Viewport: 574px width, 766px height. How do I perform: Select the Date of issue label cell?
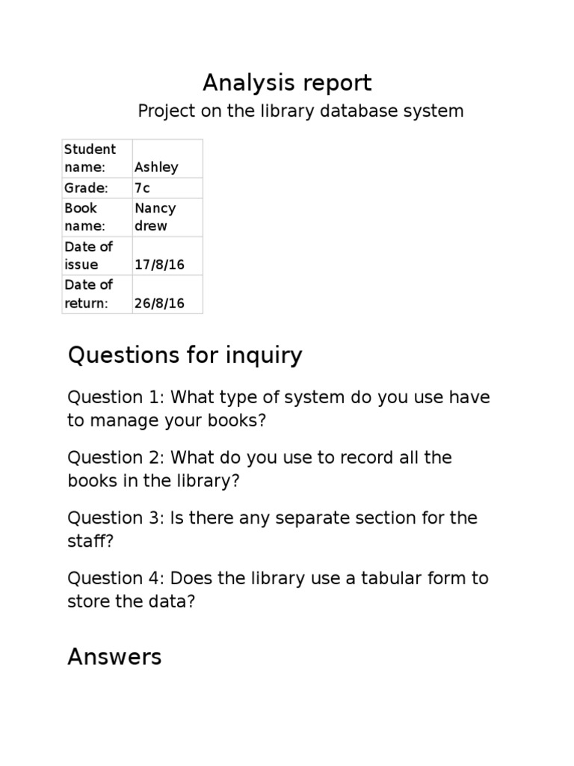[97, 256]
